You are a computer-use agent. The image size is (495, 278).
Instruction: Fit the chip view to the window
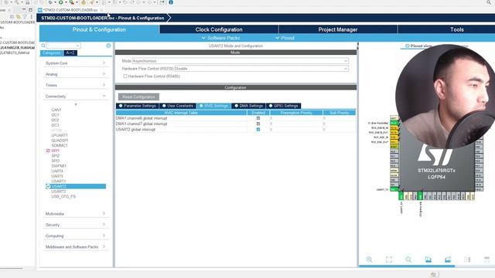click(389, 259)
